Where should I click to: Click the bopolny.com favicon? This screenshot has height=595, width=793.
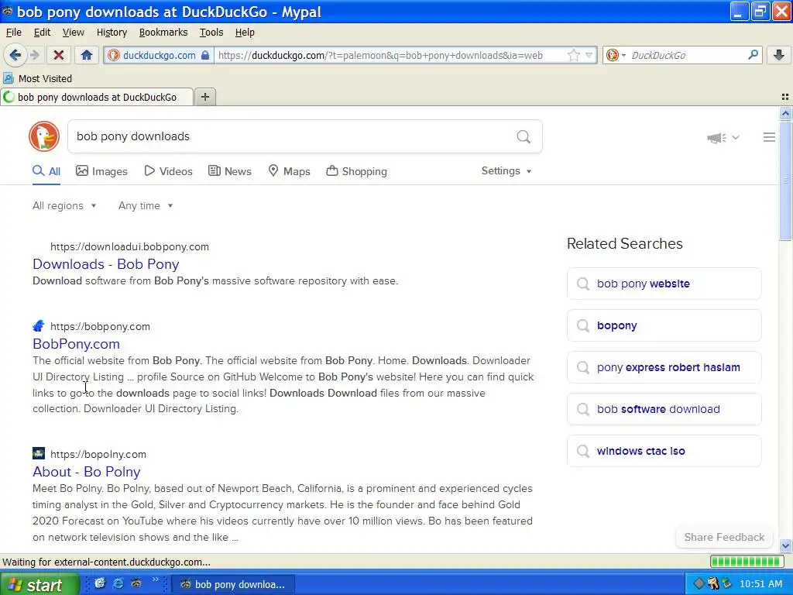(x=39, y=453)
